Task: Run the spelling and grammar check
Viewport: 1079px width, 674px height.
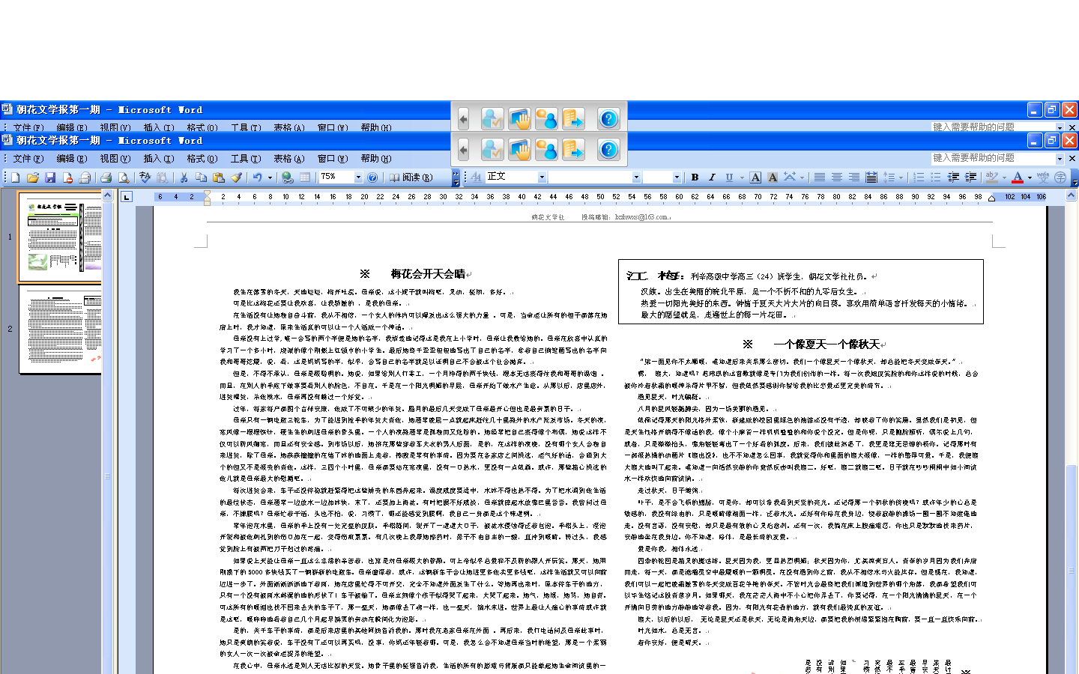Action: point(145,177)
